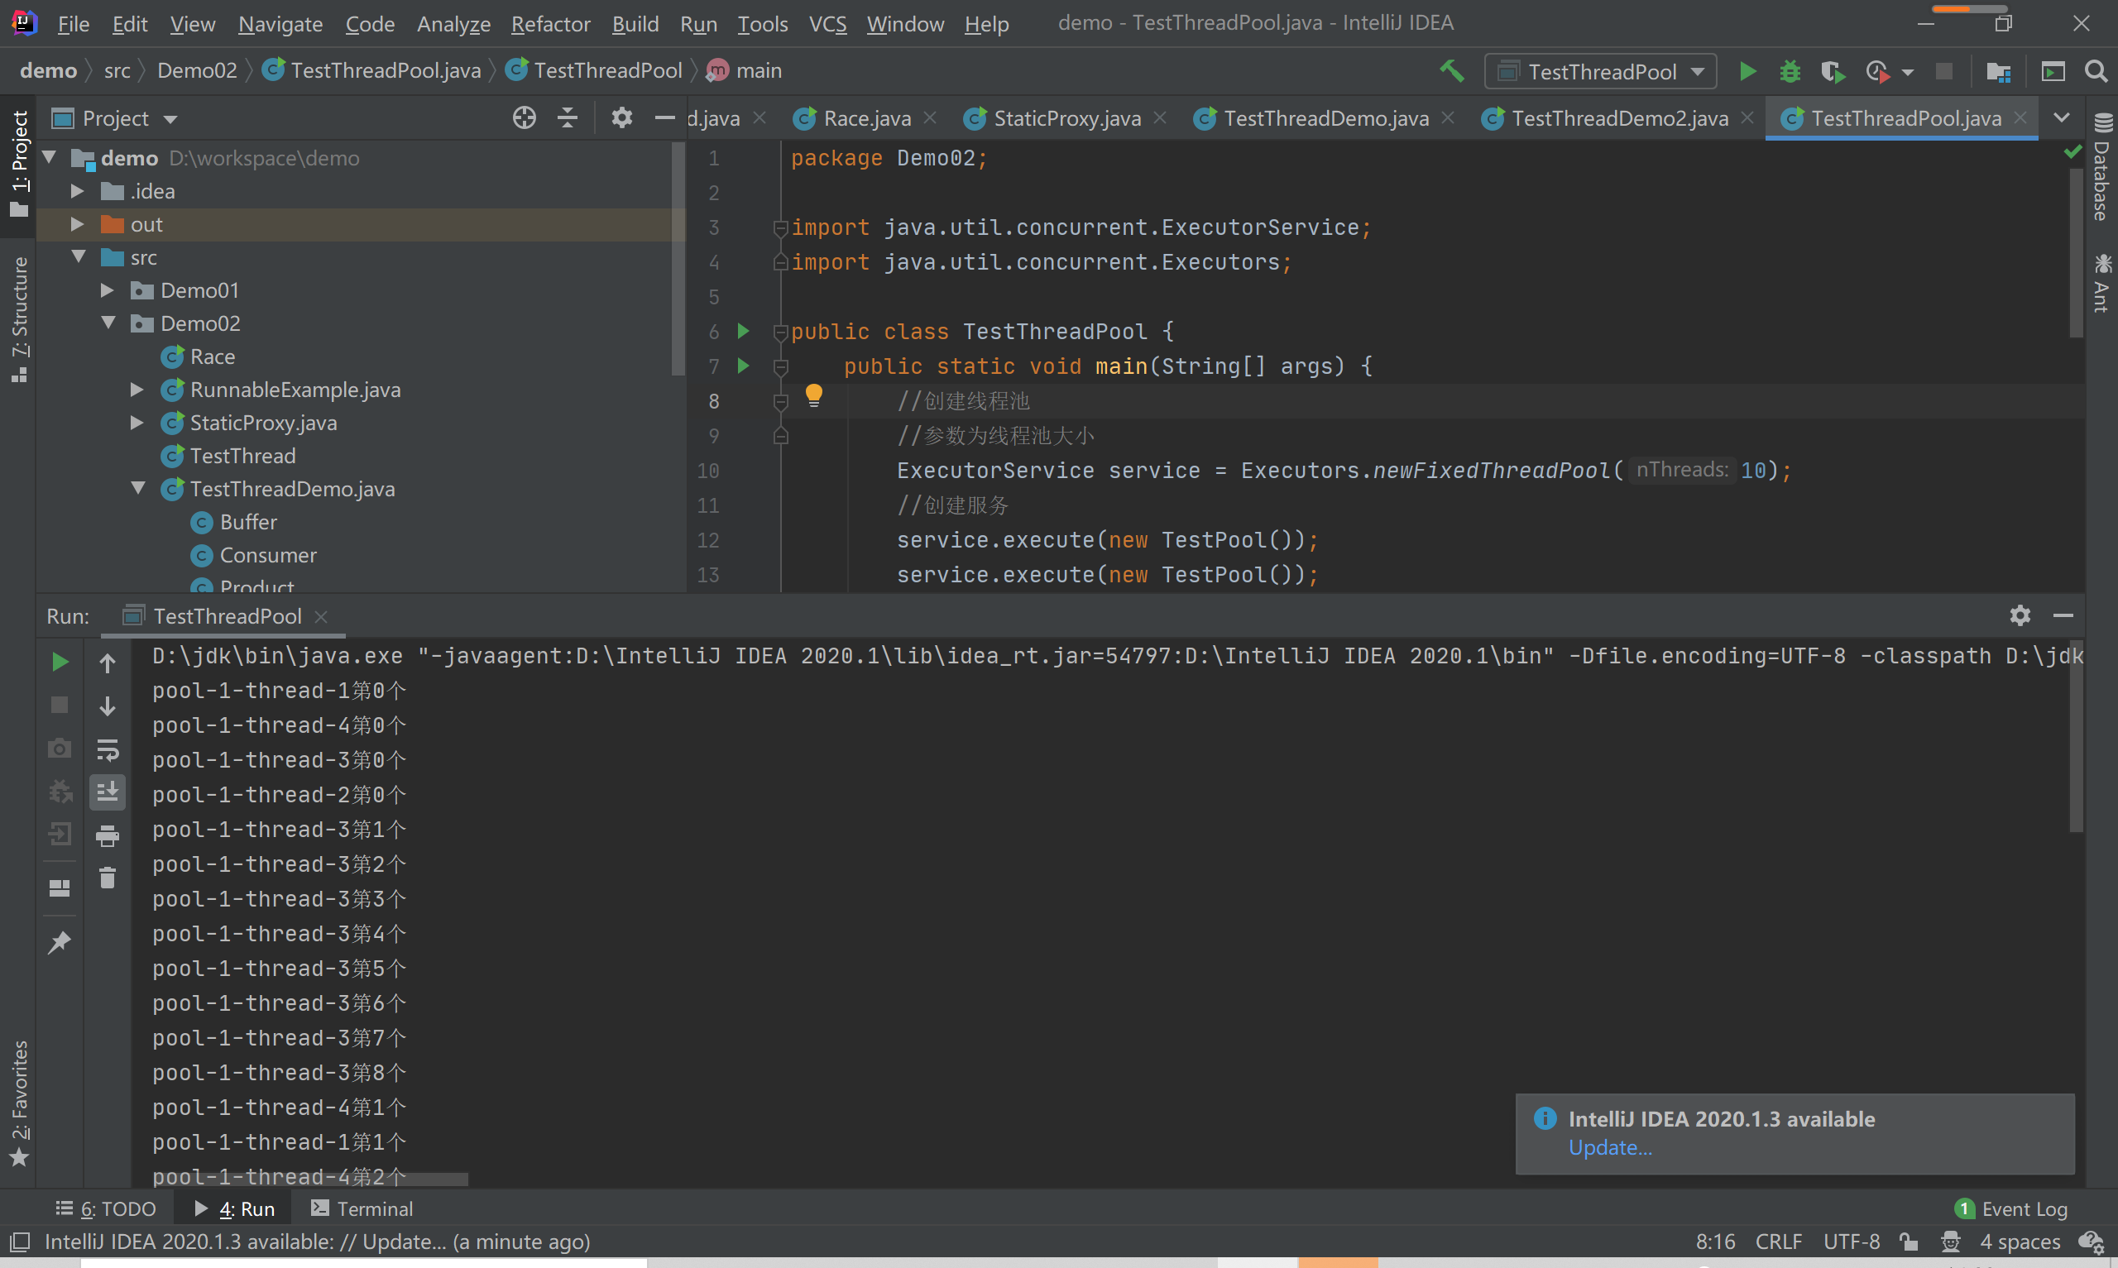Viewport: 2118px width, 1268px height.
Task: Clear all console output with trash icon
Action: click(108, 878)
